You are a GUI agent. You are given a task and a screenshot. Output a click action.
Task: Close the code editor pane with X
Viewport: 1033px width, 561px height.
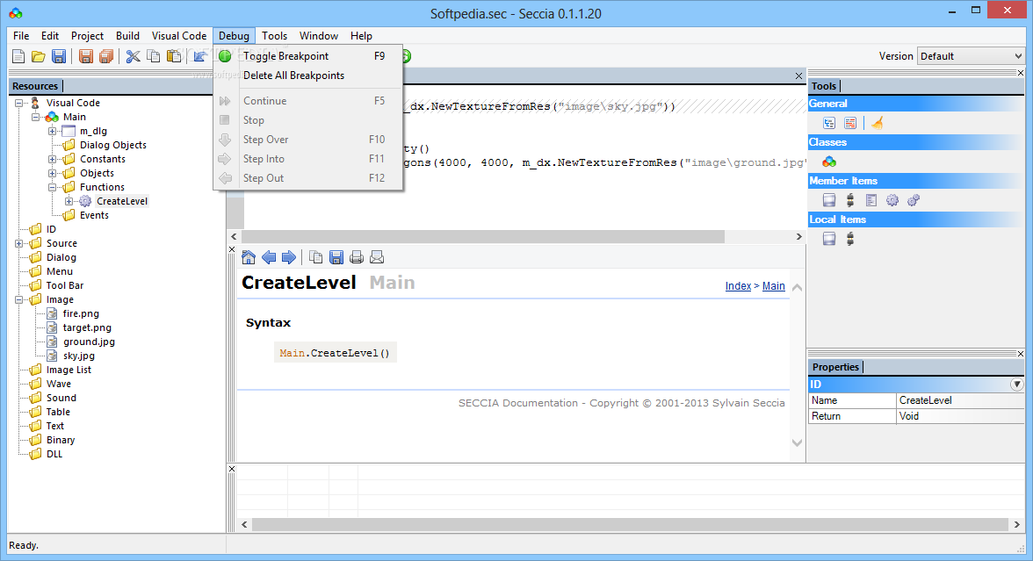pyautogui.click(x=798, y=76)
